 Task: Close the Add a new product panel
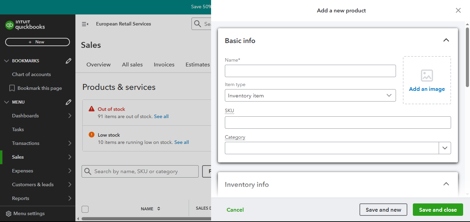coord(458,10)
